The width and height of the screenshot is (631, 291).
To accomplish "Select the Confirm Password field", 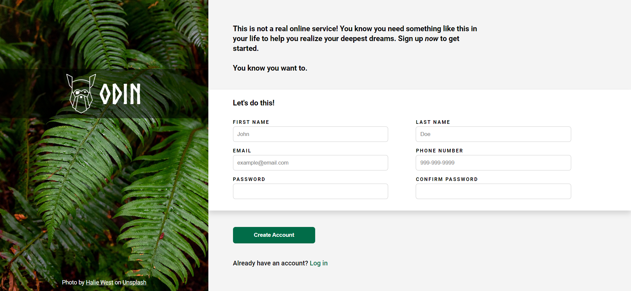I will [x=493, y=191].
